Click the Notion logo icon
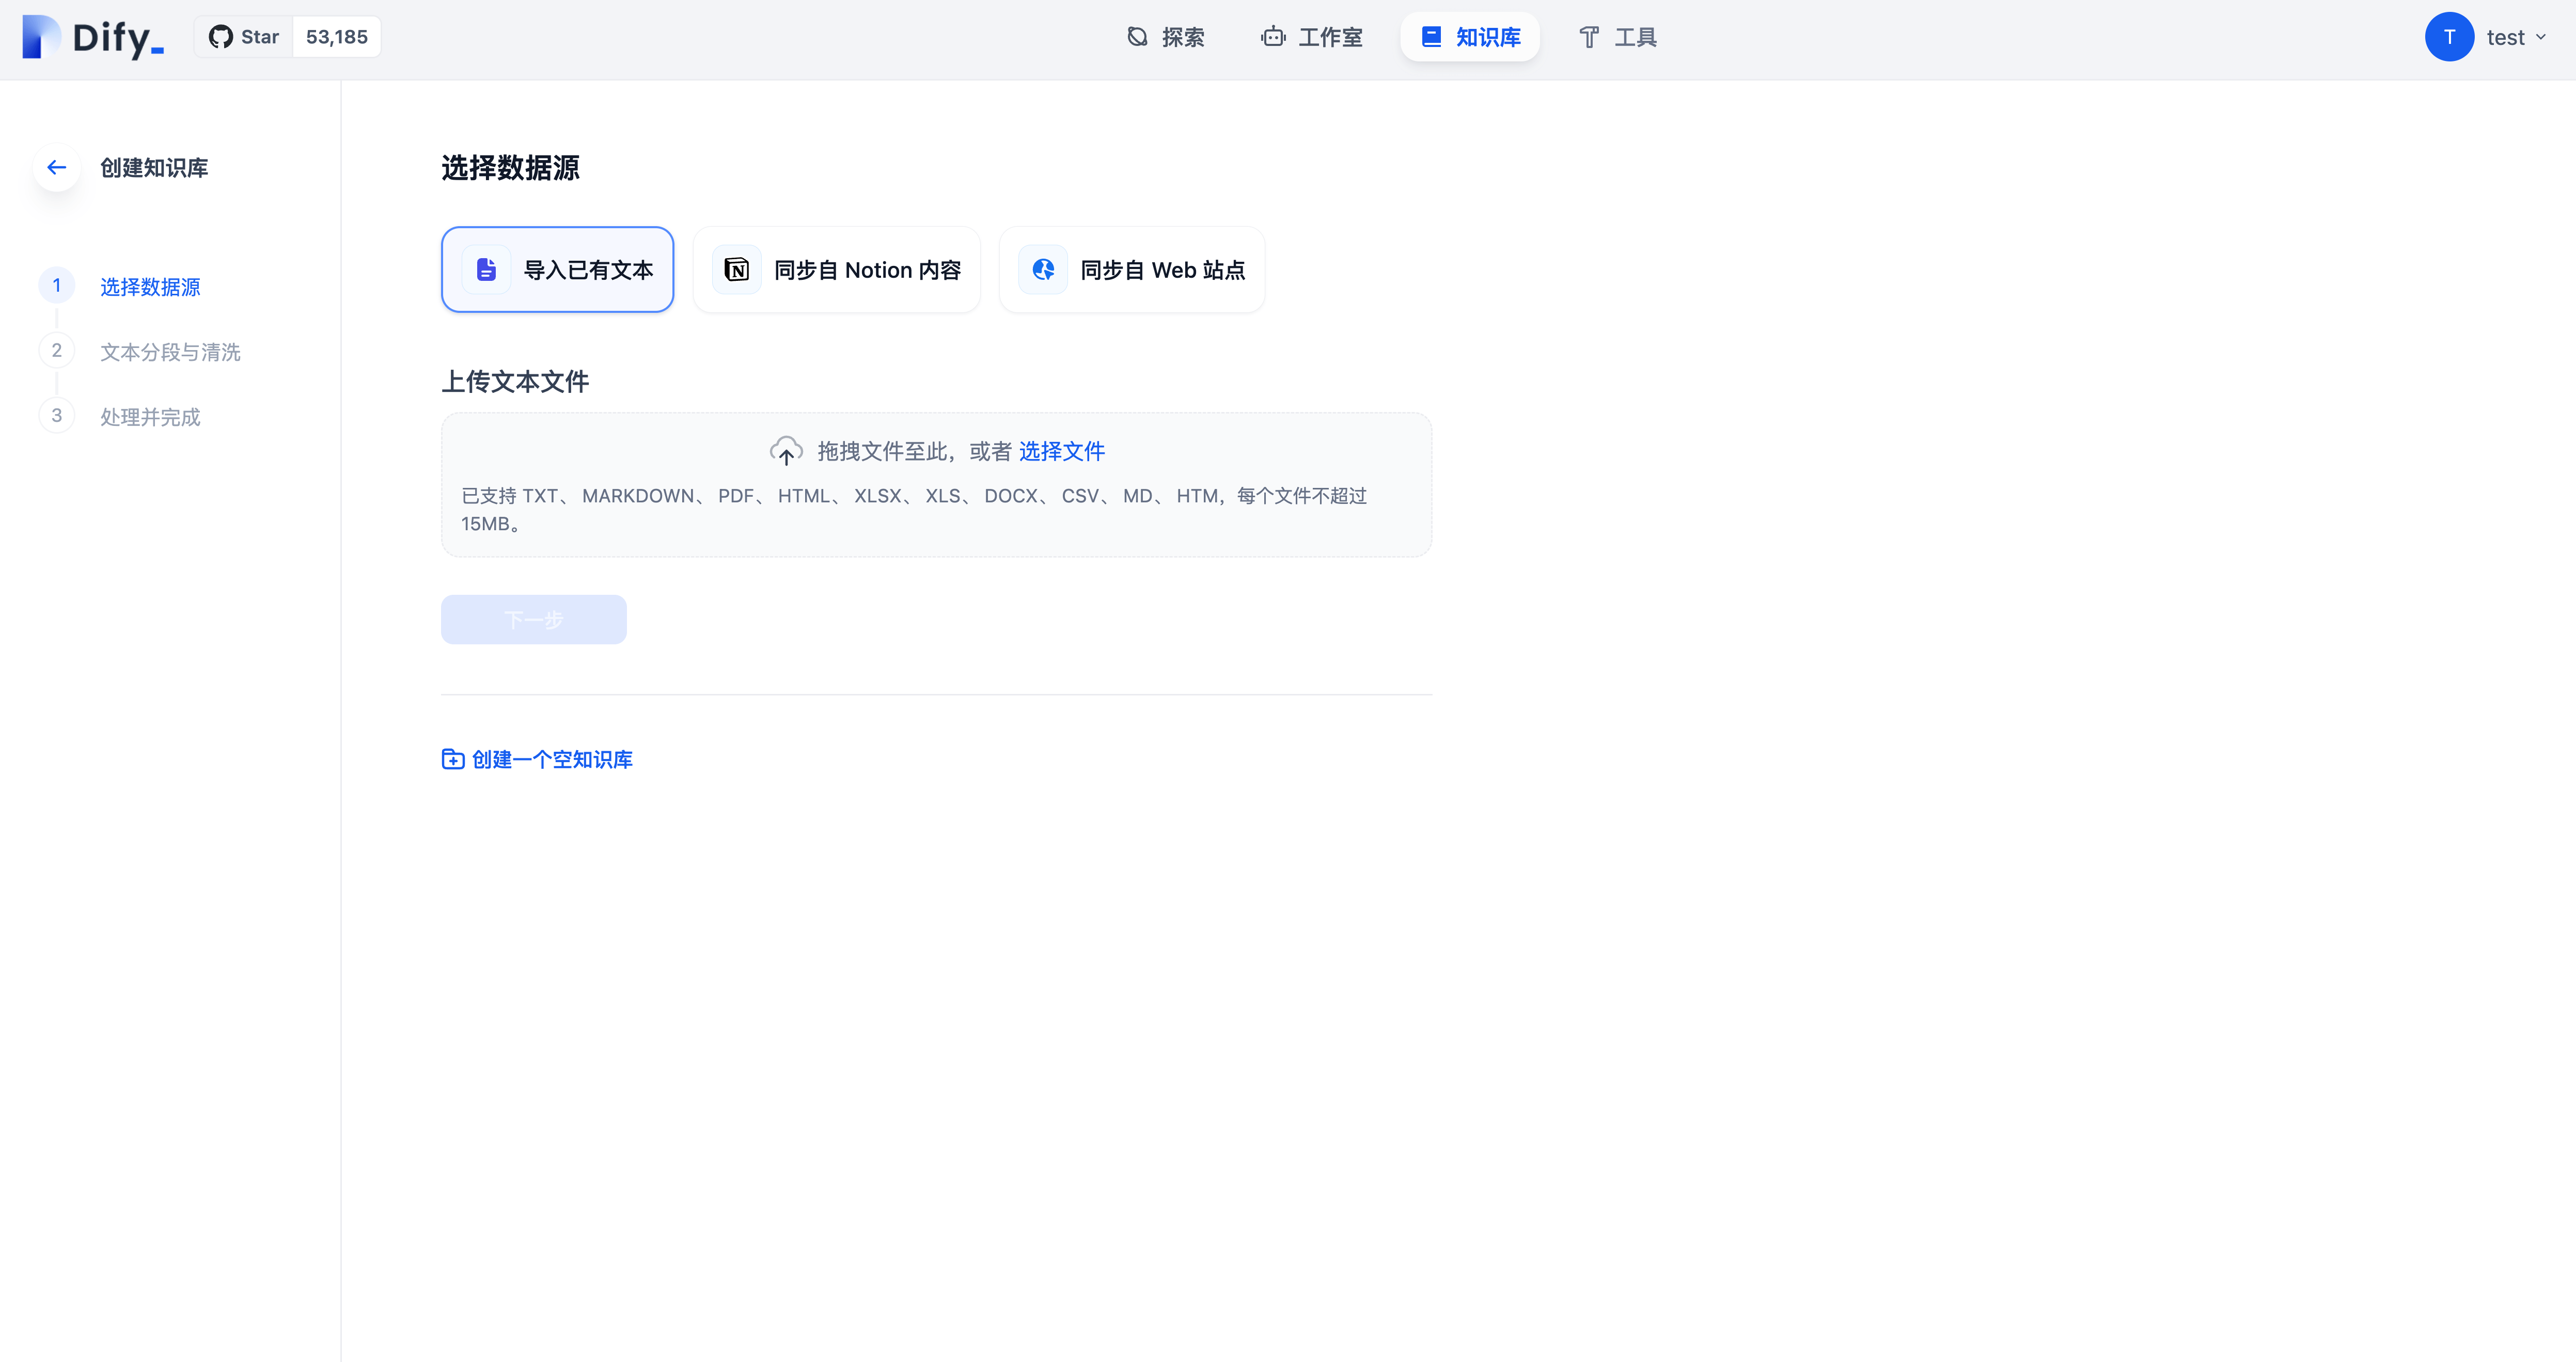 point(737,270)
